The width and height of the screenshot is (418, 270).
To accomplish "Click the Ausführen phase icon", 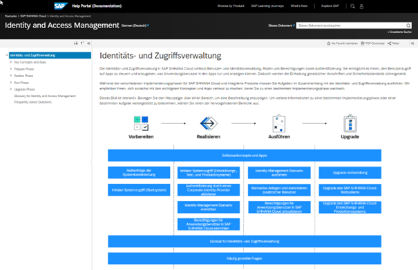I will click(x=279, y=123).
